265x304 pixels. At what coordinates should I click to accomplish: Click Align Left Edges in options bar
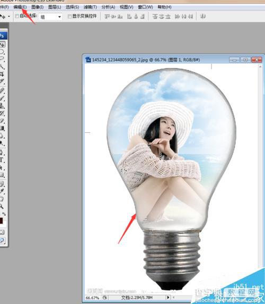click(129, 16)
